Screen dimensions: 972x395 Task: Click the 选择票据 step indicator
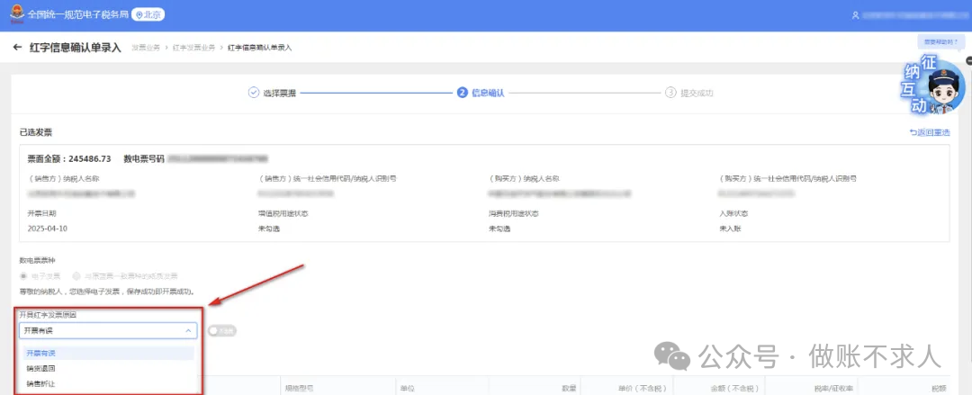(272, 93)
